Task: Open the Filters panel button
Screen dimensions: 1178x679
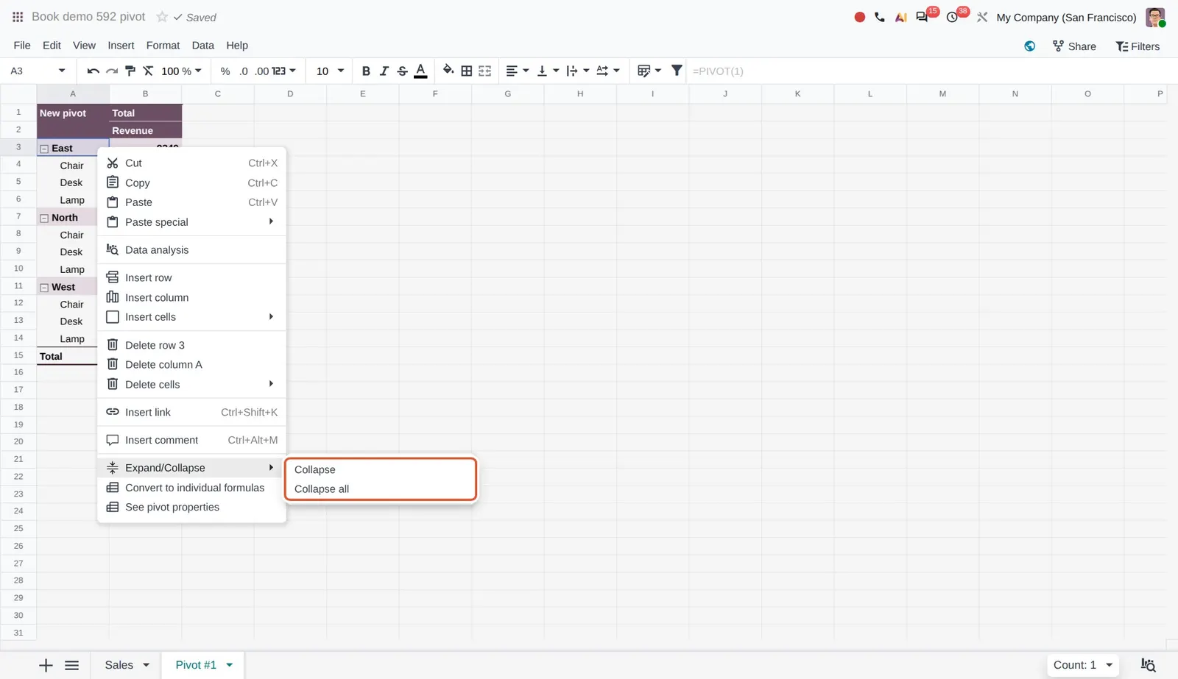Action: tap(1138, 46)
